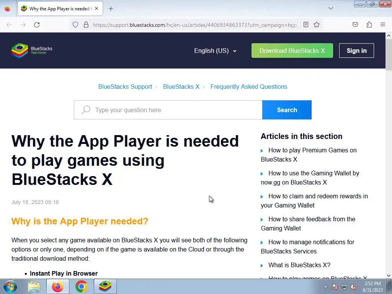Click Firefox icon in taskbar
The width and height of the screenshot is (392, 294).
(x=58, y=286)
